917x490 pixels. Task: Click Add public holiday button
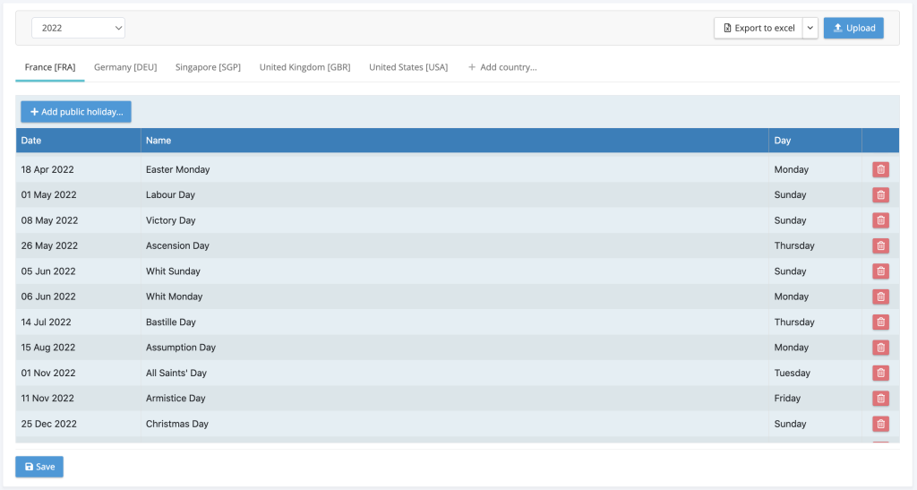click(76, 112)
